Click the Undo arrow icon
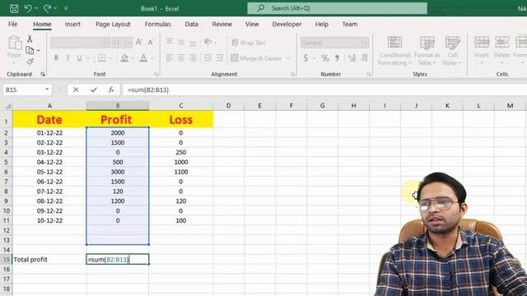 [28, 8]
